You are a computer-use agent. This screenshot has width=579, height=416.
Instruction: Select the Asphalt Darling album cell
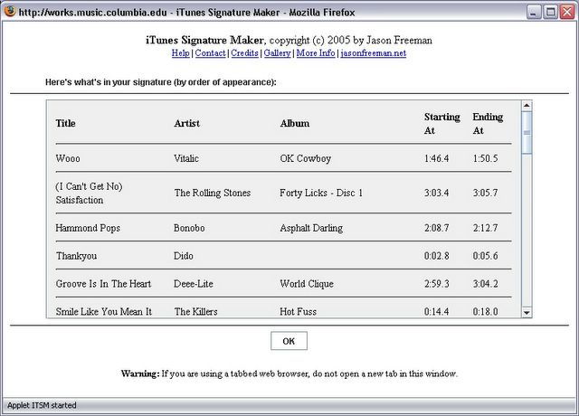point(311,228)
